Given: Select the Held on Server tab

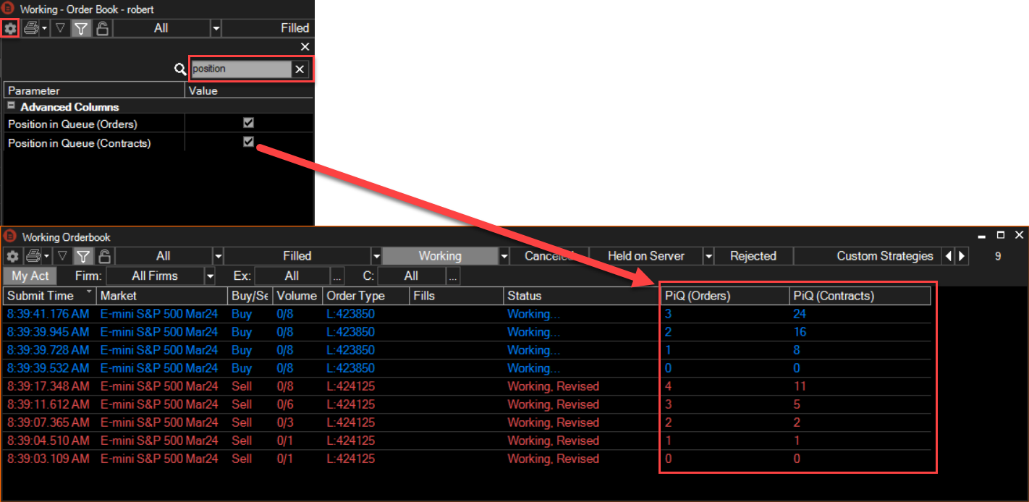Looking at the screenshot, I should (x=645, y=256).
